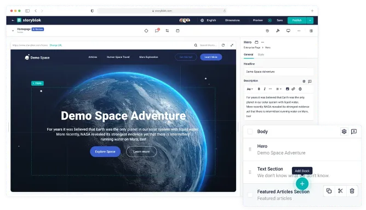Click the Learn more outlined hero button
366x210 pixels.
coord(141,151)
